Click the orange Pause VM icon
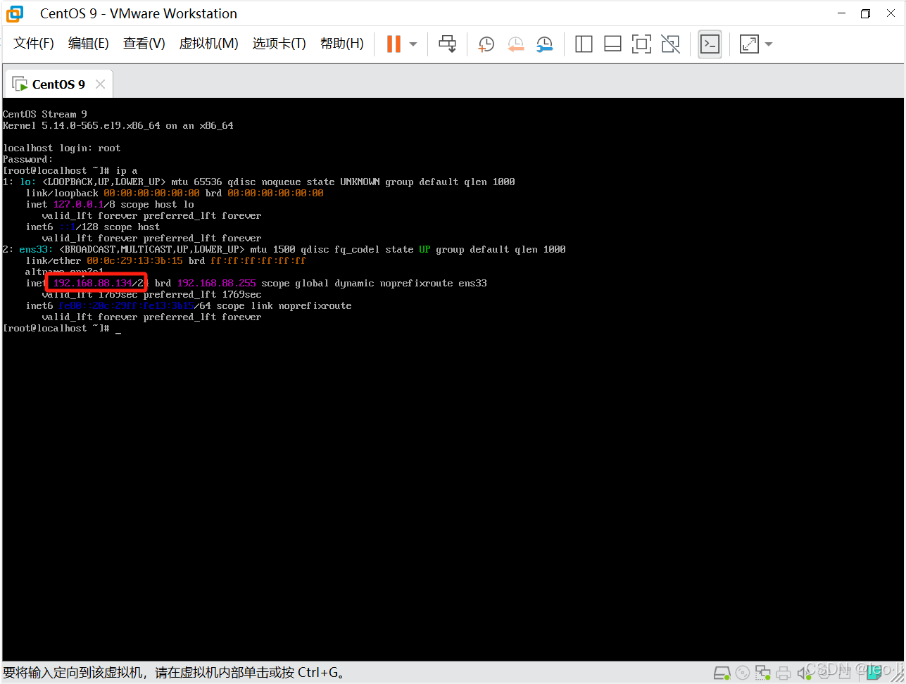 pos(394,44)
